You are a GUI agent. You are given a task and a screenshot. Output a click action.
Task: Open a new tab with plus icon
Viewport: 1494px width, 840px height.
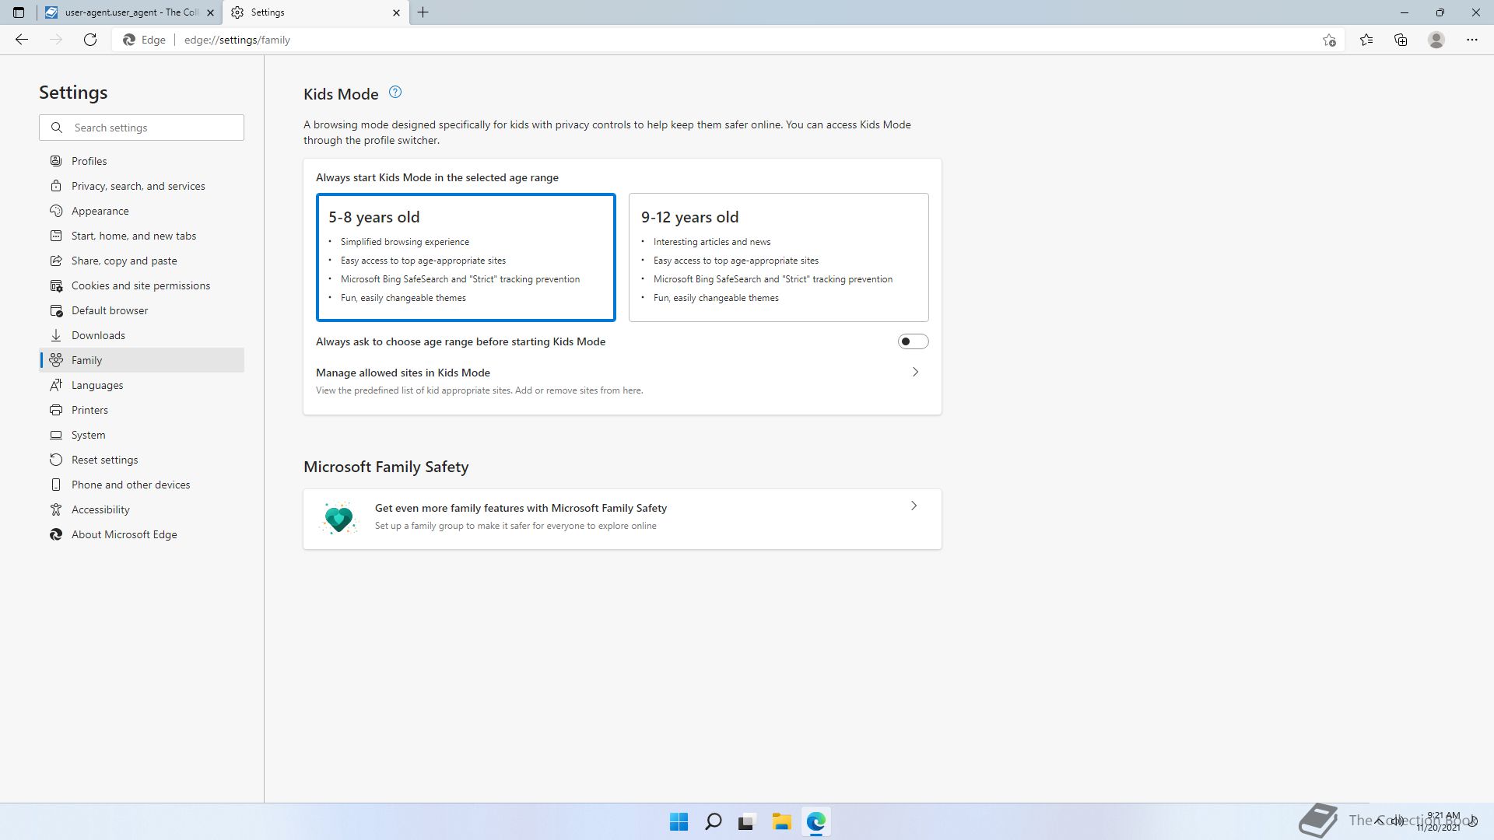[423, 12]
